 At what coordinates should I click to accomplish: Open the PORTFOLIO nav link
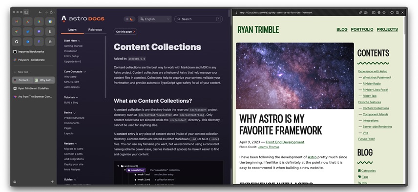tap(362, 29)
